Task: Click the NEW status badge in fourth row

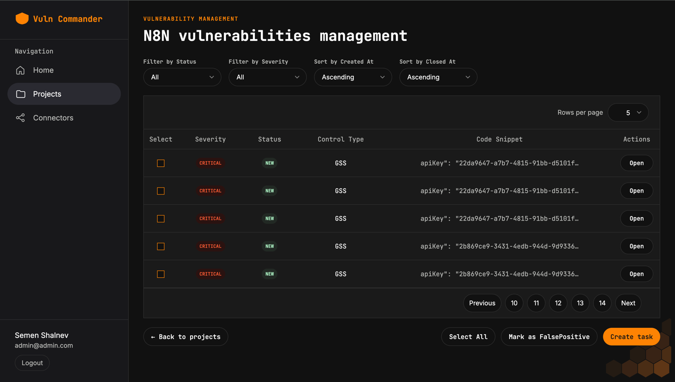Action: pyautogui.click(x=270, y=246)
